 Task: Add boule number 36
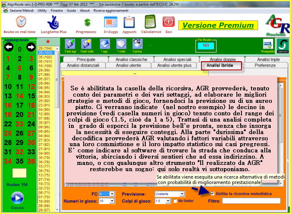31,161
